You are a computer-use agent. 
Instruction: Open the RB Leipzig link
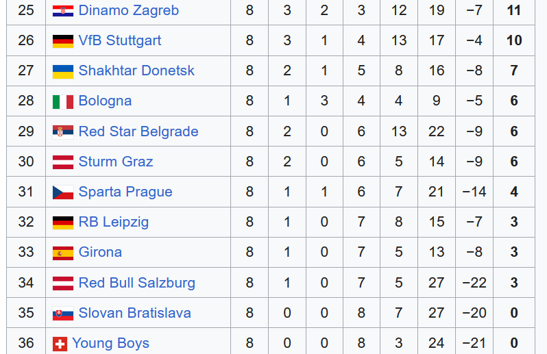click(x=114, y=223)
